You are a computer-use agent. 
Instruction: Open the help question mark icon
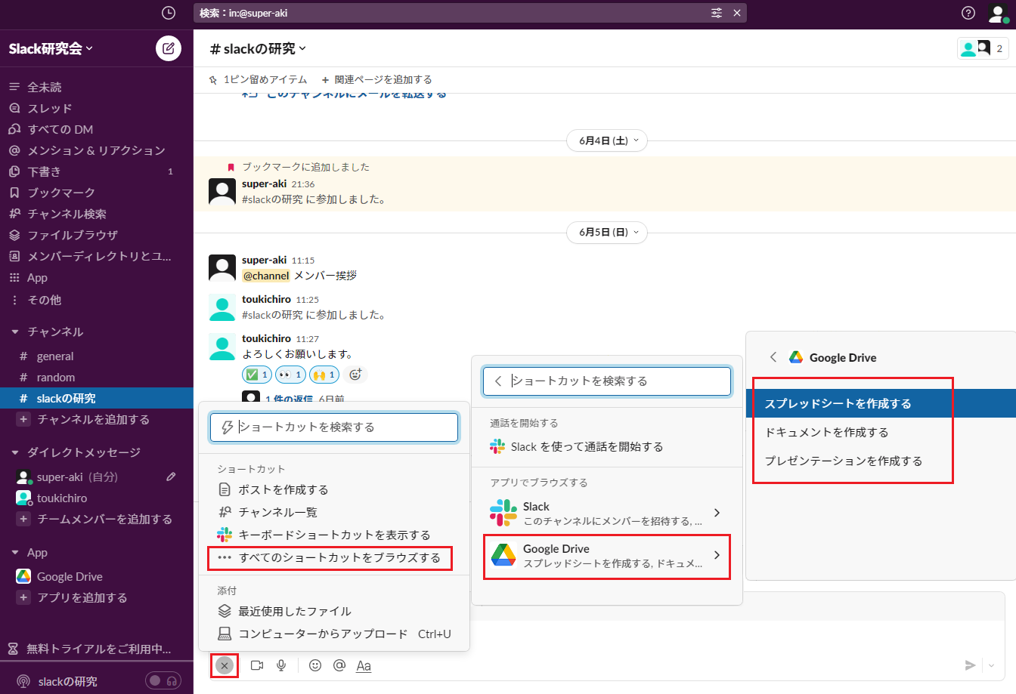[968, 13]
